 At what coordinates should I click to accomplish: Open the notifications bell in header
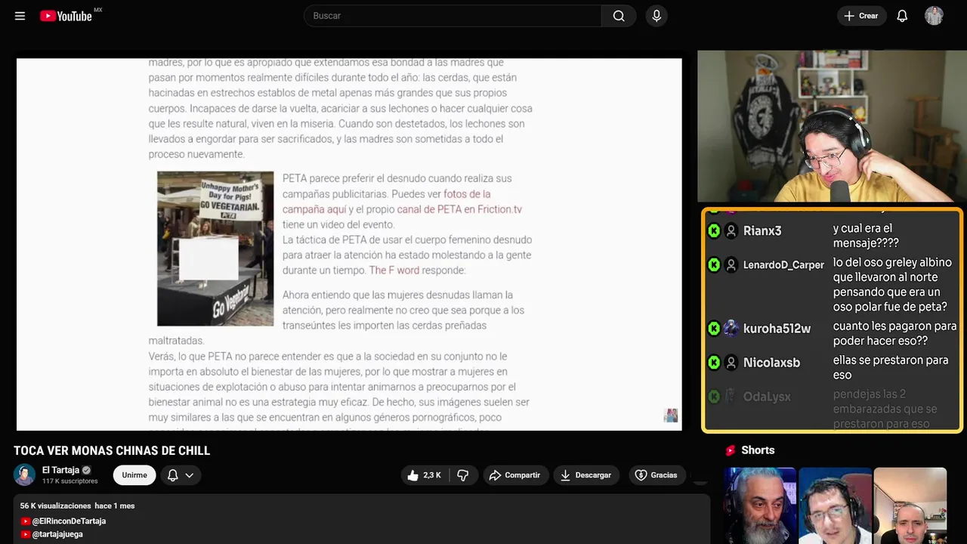click(902, 16)
